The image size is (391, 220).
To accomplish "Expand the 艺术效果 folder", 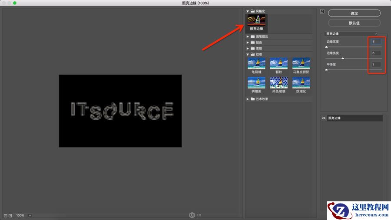I will point(248,99).
